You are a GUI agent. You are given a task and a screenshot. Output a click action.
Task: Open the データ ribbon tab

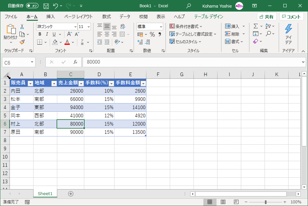(x=125, y=17)
